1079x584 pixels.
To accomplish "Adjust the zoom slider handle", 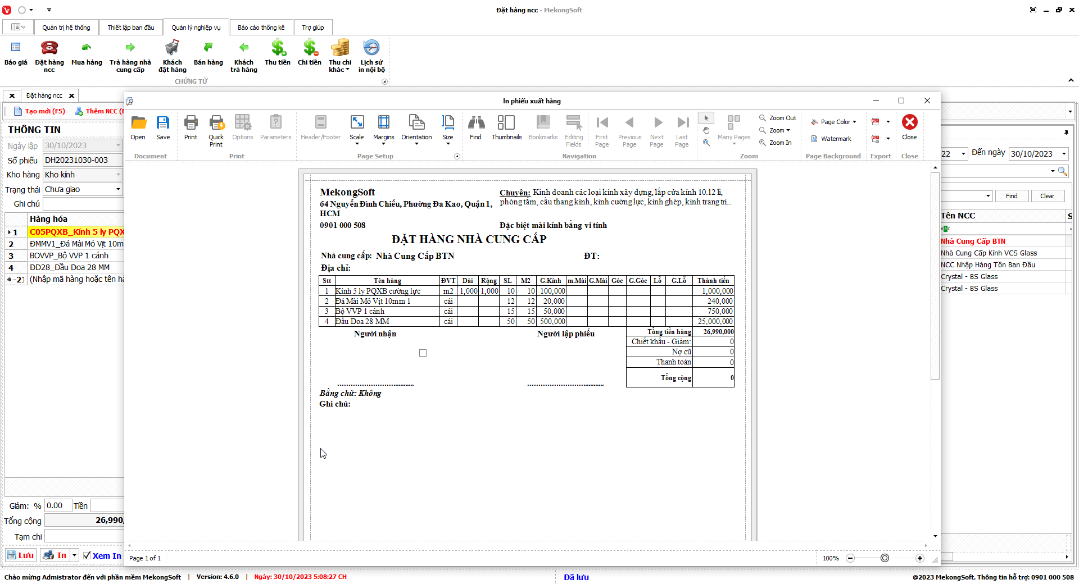I will pyautogui.click(x=885, y=558).
